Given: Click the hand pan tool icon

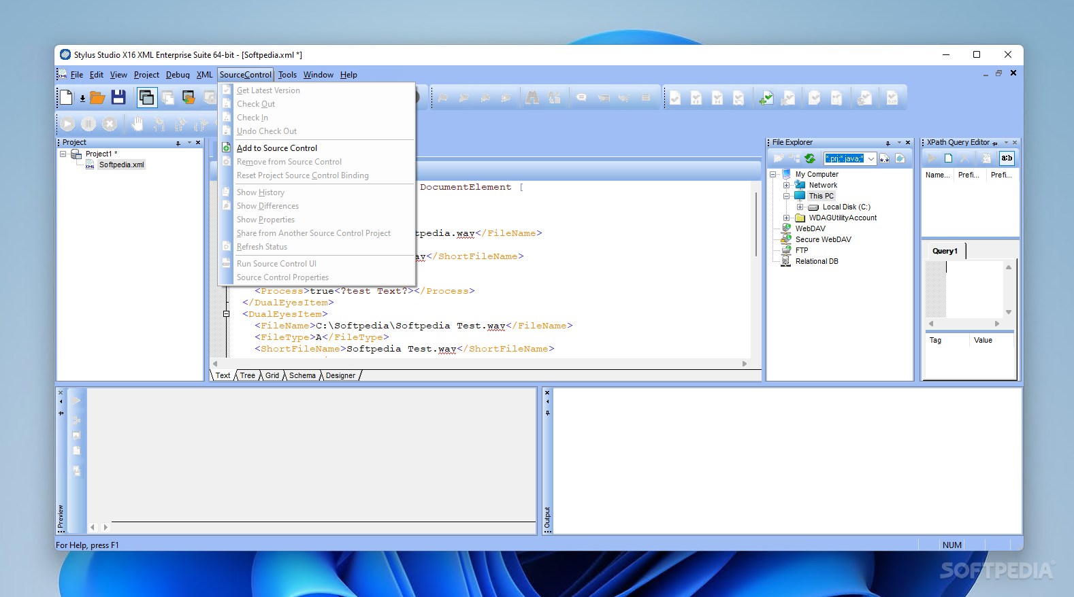Looking at the screenshot, I should pyautogui.click(x=137, y=124).
